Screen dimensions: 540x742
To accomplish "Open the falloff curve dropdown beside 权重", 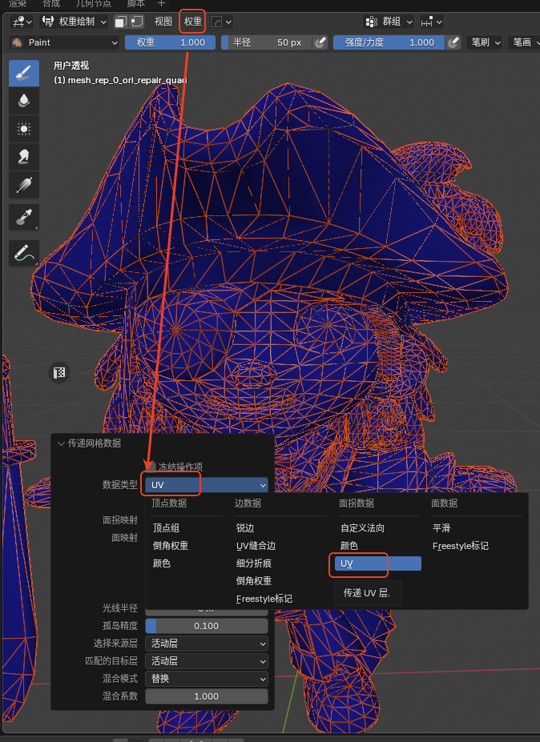I will pyautogui.click(x=221, y=22).
